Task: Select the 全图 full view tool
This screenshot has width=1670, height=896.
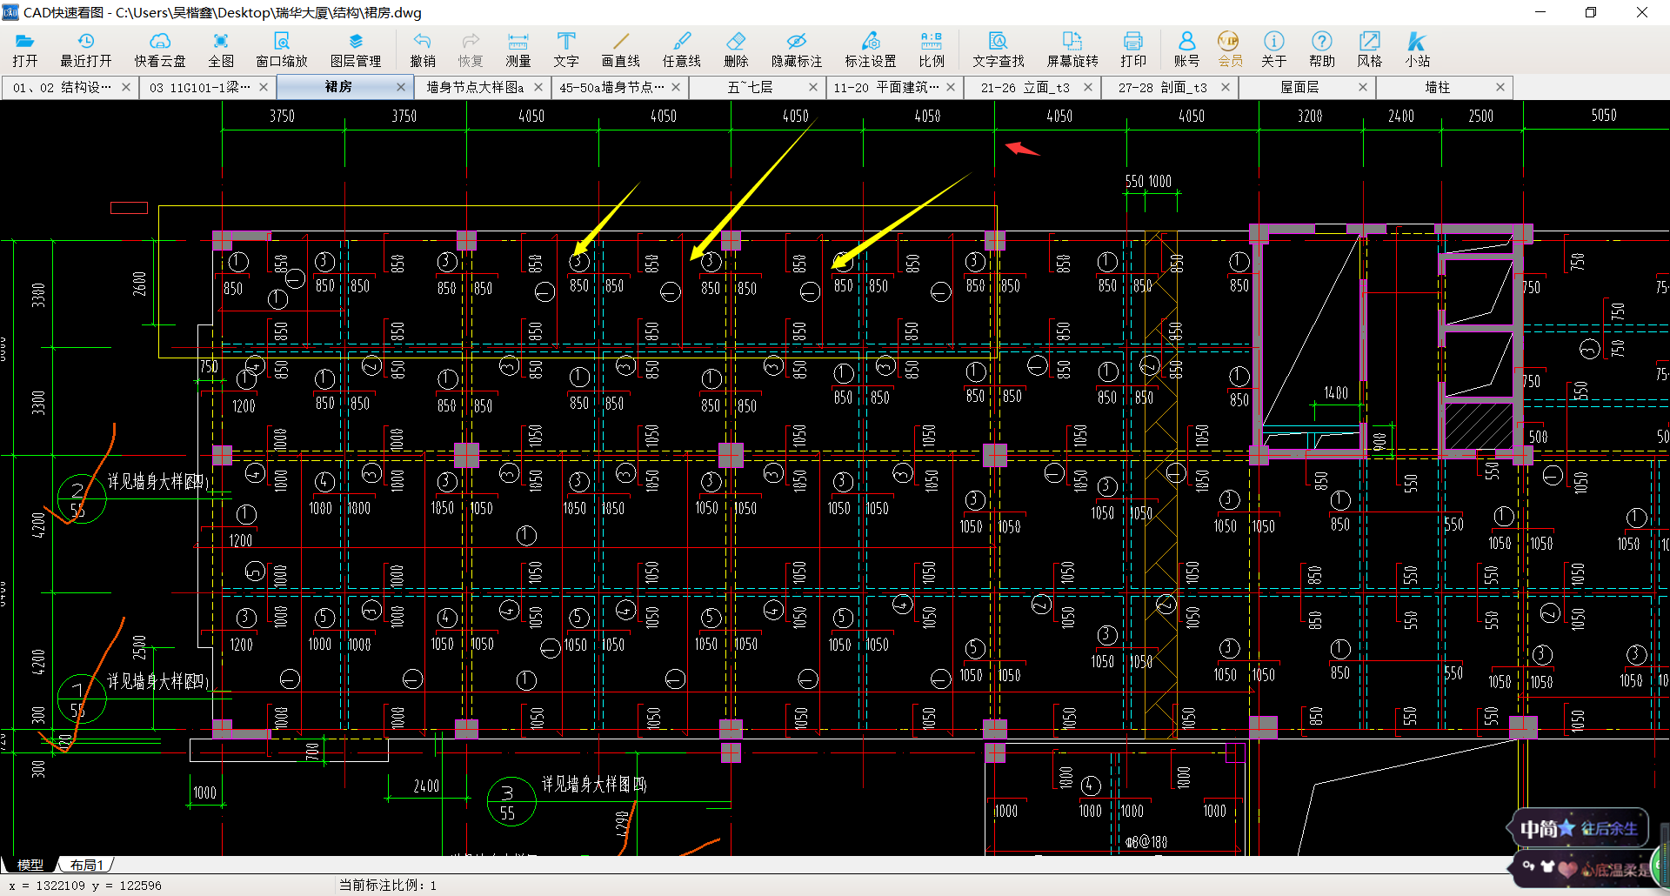Action: pyautogui.click(x=221, y=50)
